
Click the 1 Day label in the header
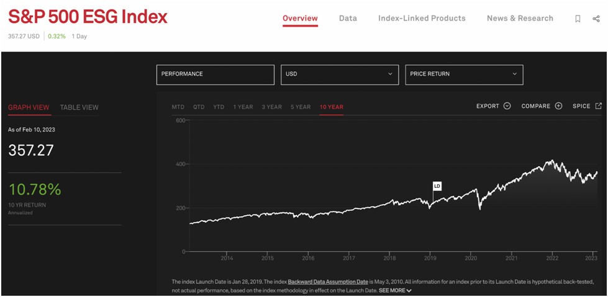[79, 37]
